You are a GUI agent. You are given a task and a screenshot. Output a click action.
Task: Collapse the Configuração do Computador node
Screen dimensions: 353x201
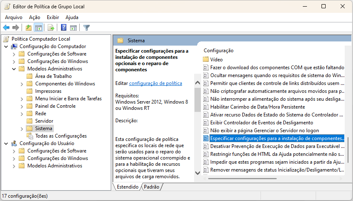(x=6, y=46)
